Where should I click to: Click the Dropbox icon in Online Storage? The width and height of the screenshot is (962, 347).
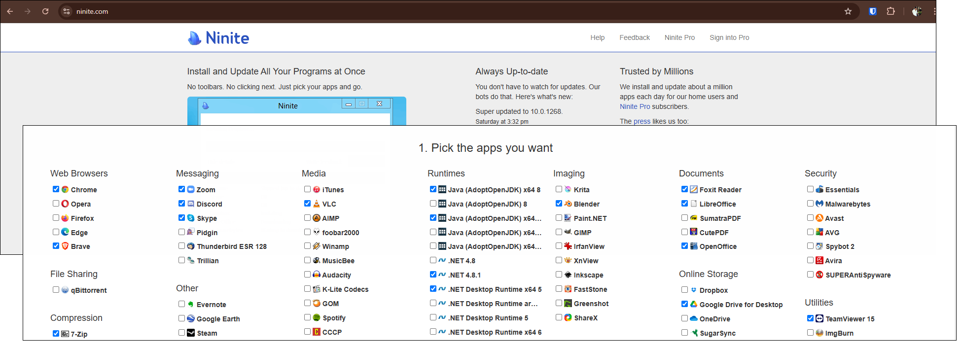pos(694,290)
